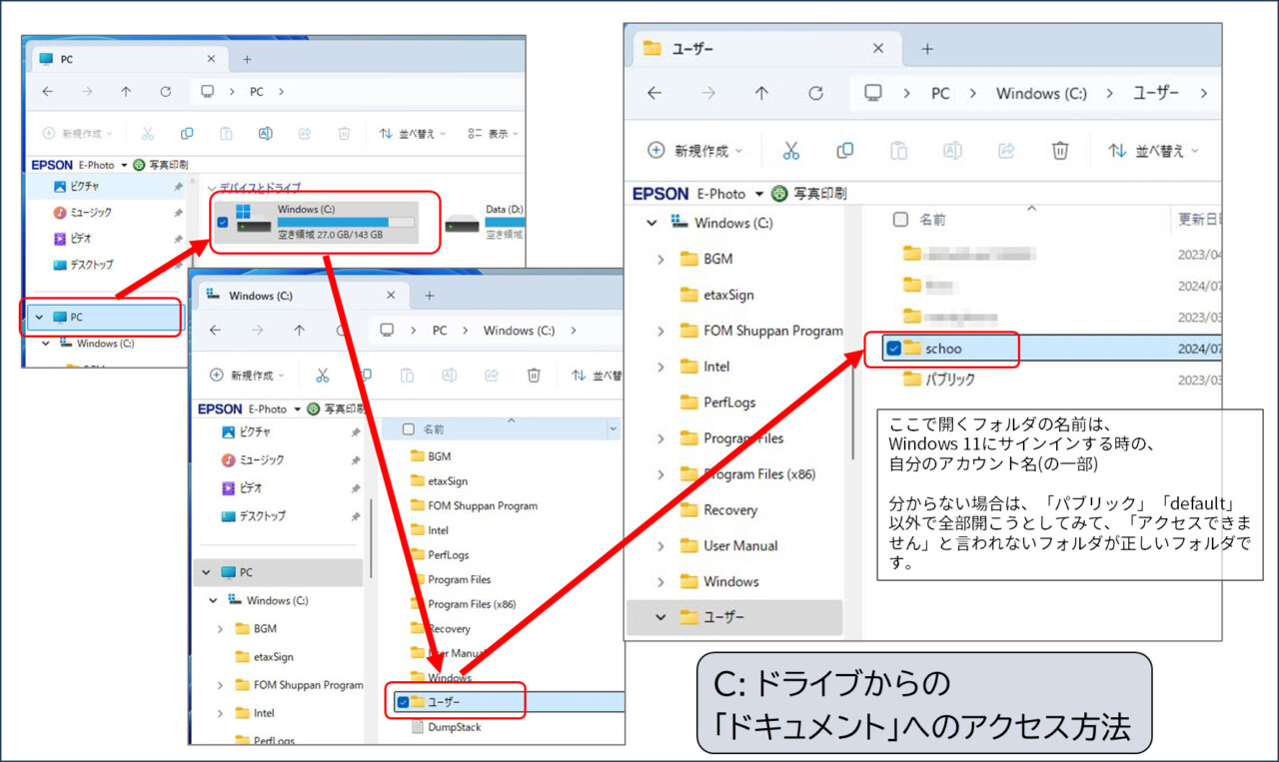Click PC breadcrumb in ユーザー window address bar
The image size is (1279, 762).
[940, 93]
